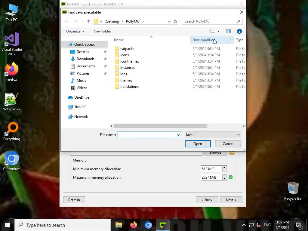
Task: Decrease maximum memory allocation stepper
Action: (x=224, y=179)
